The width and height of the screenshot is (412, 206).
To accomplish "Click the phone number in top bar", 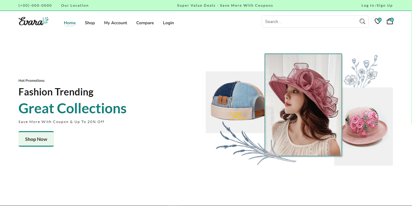I will click(35, 5).
